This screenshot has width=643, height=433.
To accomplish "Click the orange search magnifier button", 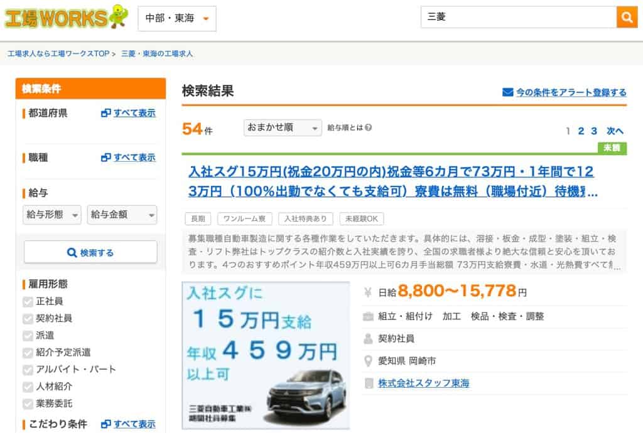I will coord(627,17).
